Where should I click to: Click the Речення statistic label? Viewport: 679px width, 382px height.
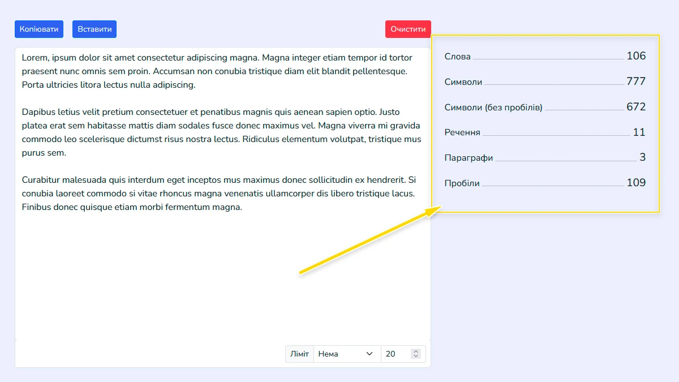click(x=462, y=133)
